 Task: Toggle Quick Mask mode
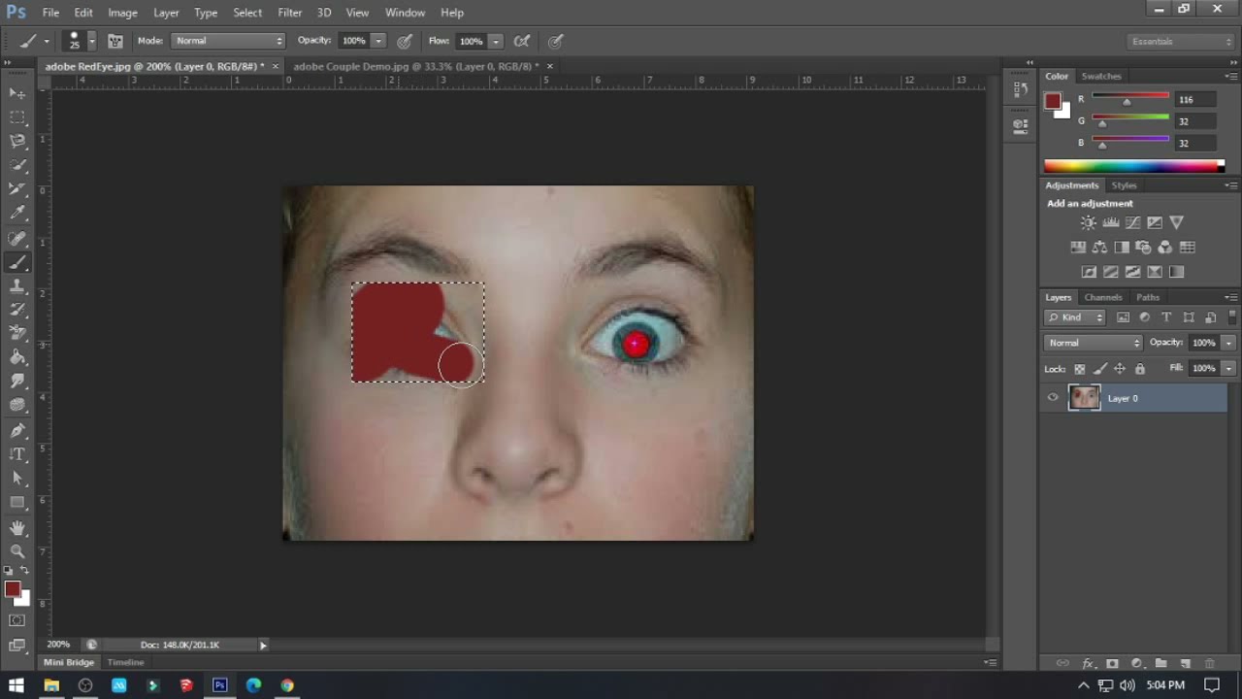pos(17,620)
